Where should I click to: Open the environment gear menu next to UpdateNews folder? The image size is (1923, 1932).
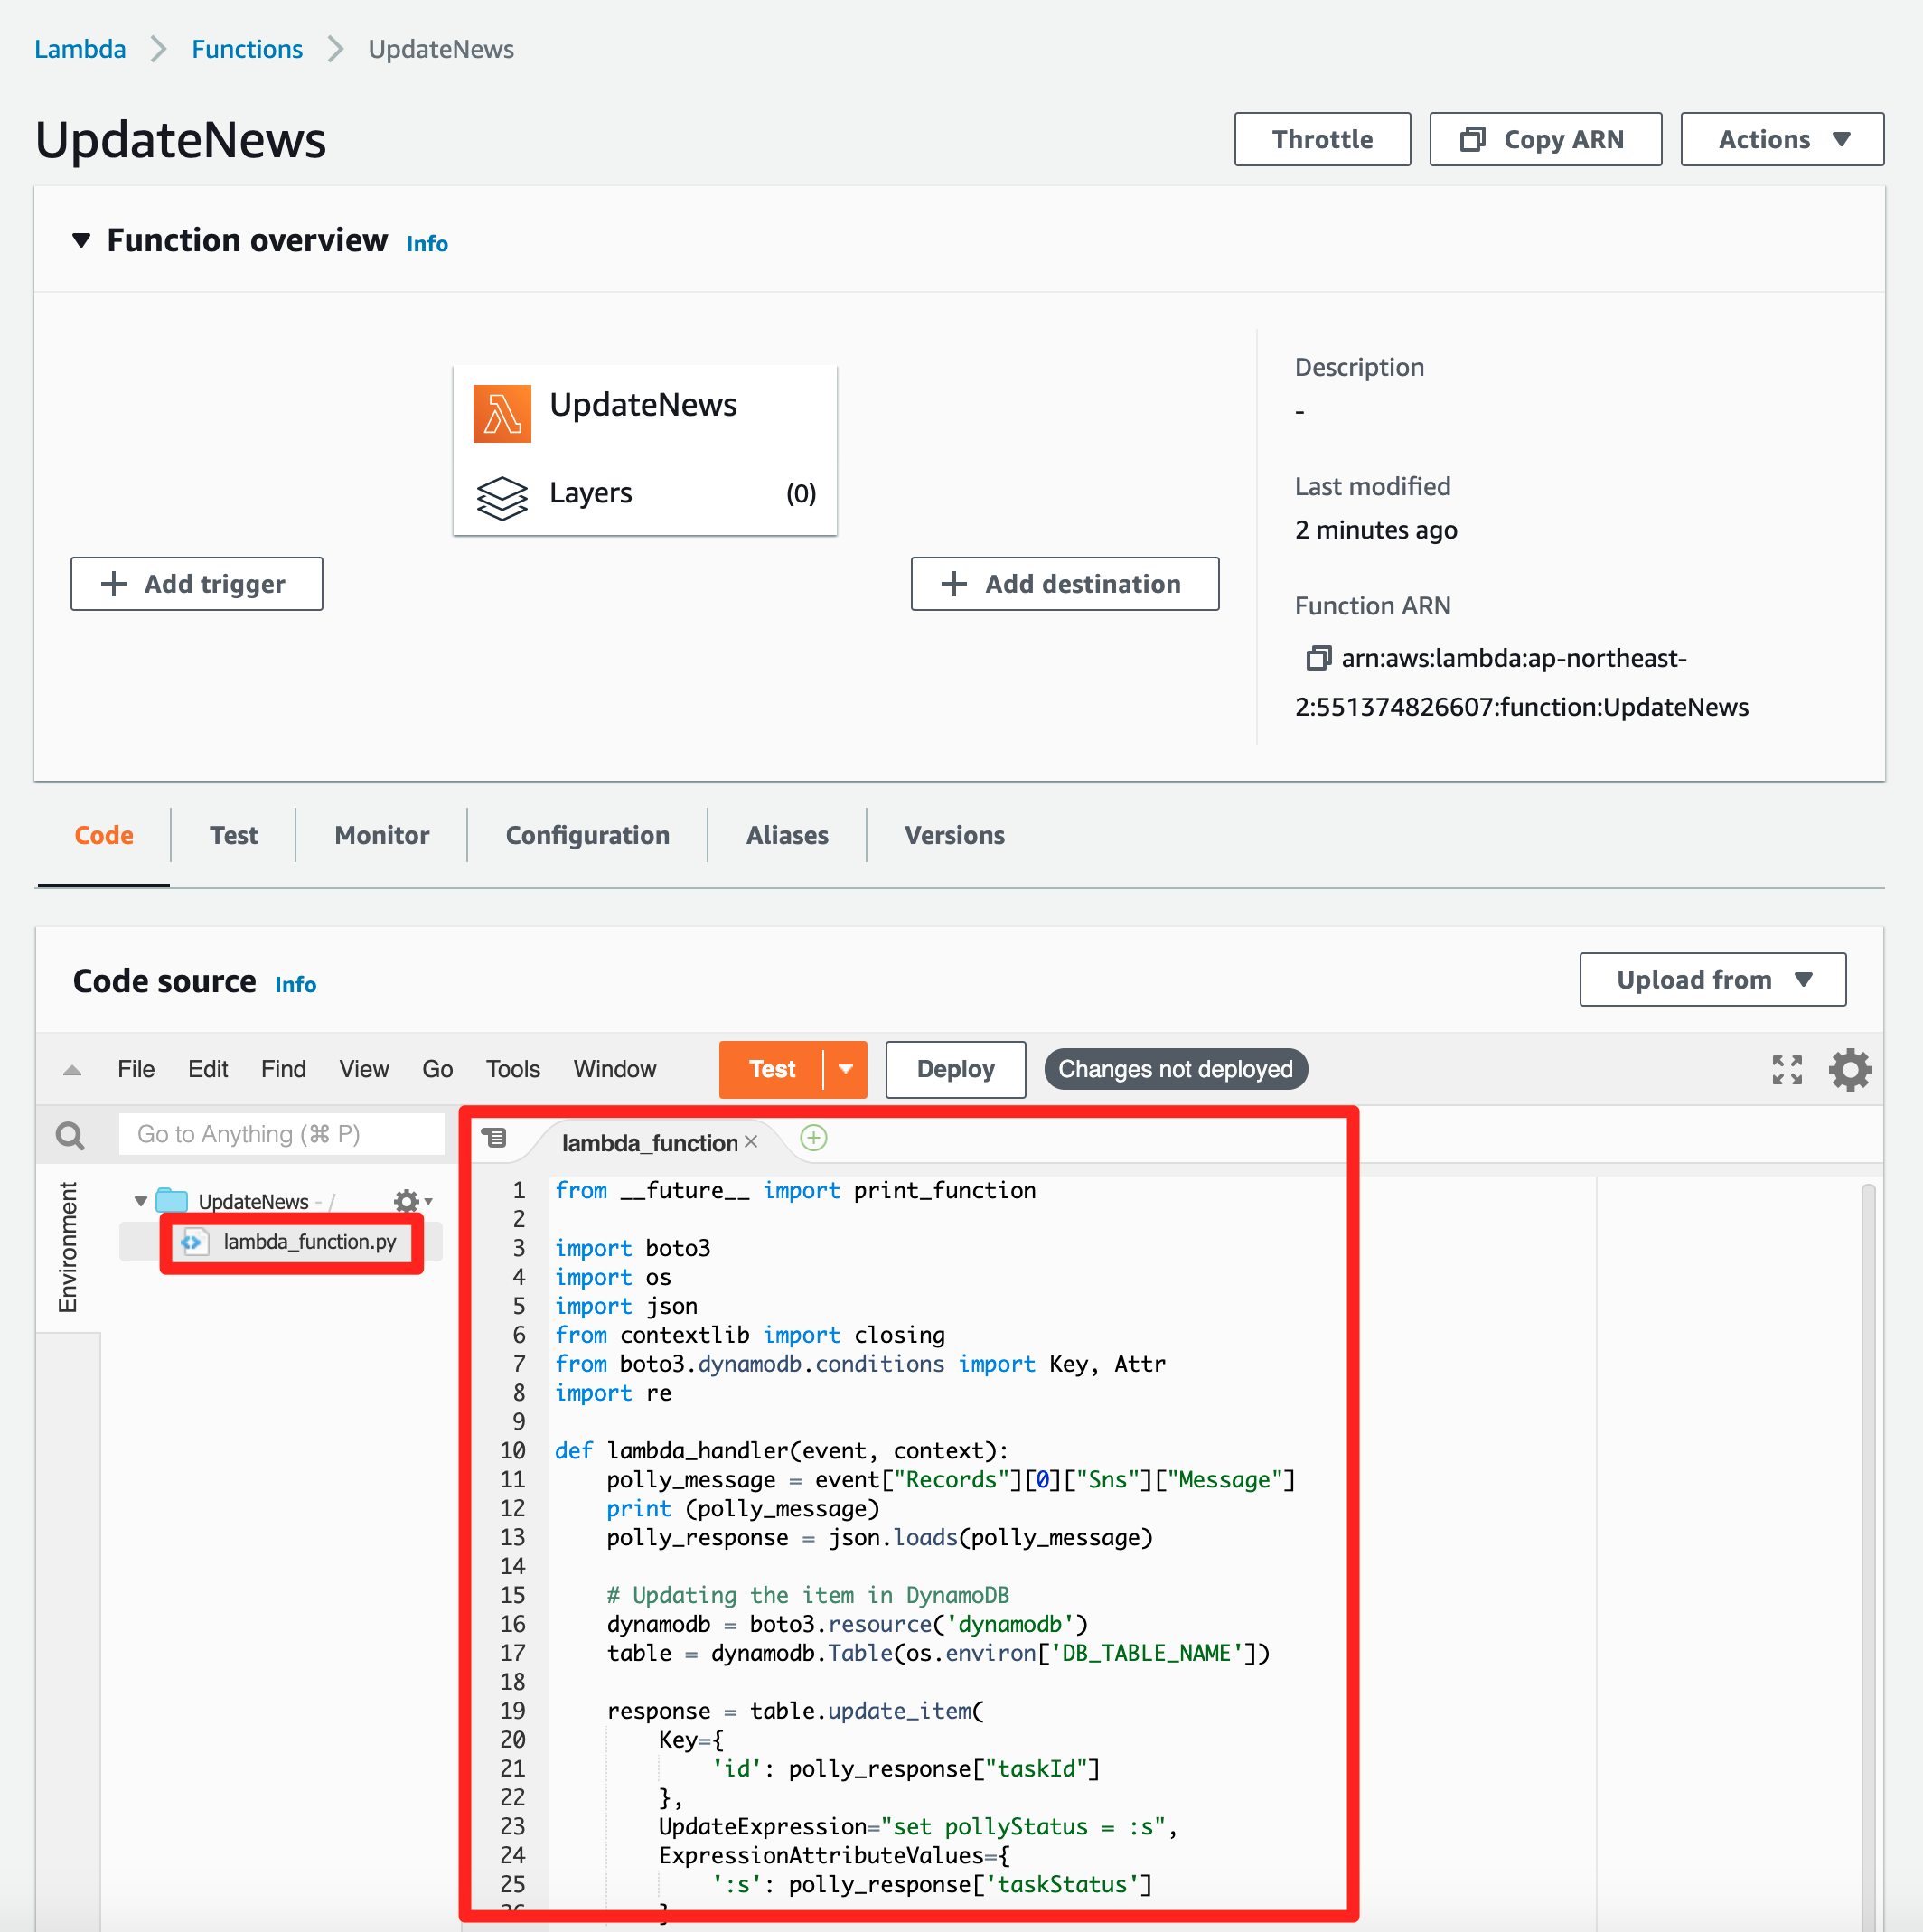coord(412,1200)
